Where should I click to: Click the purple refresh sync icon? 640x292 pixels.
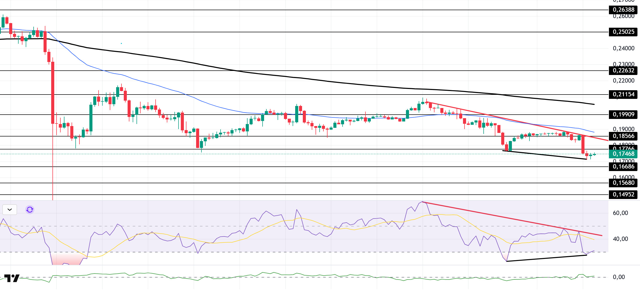click(x=30, y=210)
